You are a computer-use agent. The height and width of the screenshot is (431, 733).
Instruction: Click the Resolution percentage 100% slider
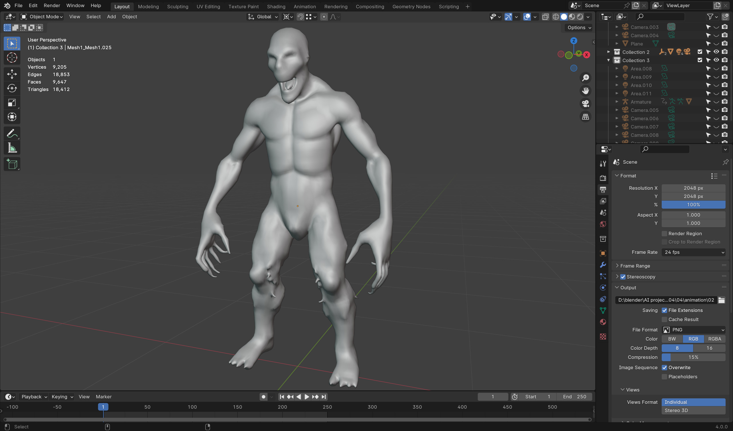tap(693, 205)
